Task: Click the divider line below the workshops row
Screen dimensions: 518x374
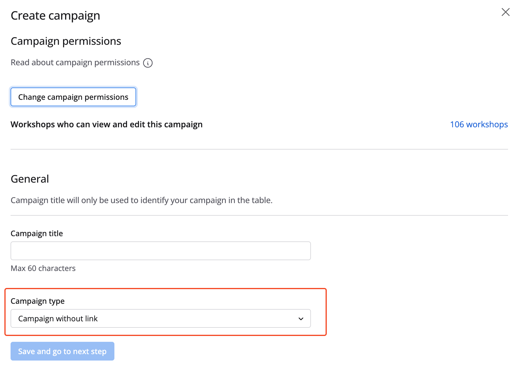Action: click(x=259, y=149)
